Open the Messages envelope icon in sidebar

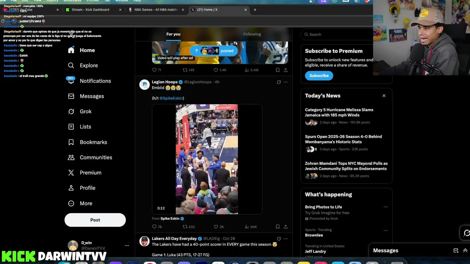point(71,96)
